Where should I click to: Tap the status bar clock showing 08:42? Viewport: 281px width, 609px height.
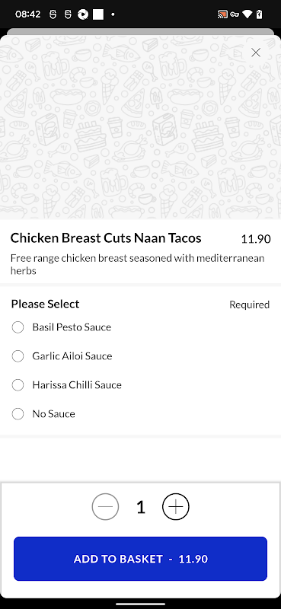click(x=27, y=14)
